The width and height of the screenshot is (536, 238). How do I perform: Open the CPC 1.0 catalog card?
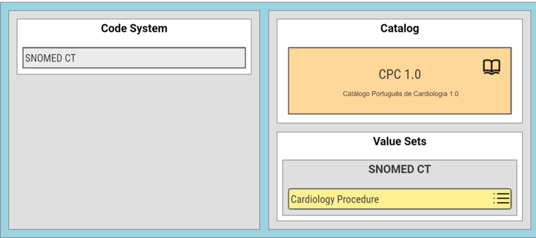400,80
